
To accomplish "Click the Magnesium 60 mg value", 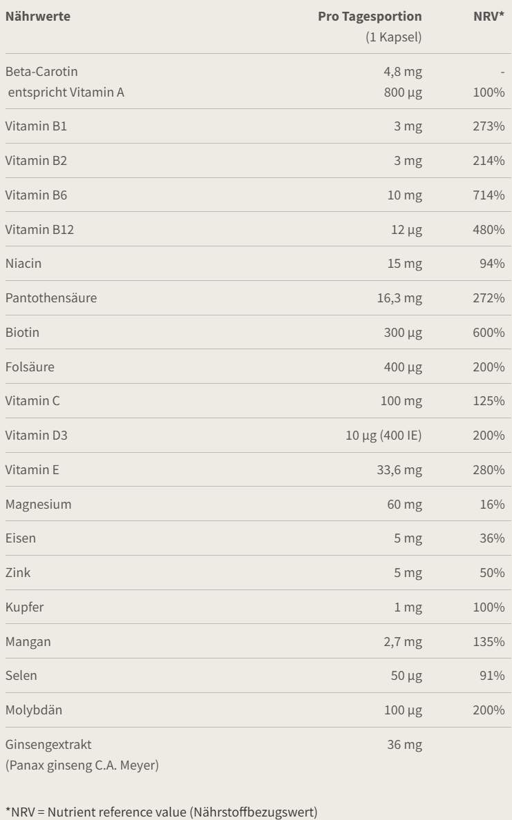I will [404, 505].
